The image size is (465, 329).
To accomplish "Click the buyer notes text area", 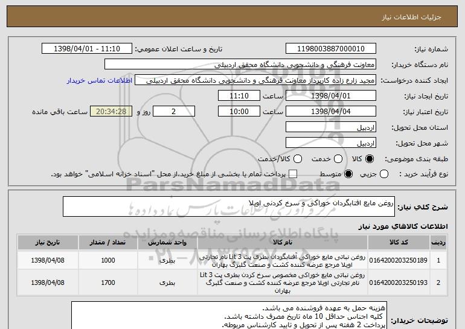I will pos(229,315).
